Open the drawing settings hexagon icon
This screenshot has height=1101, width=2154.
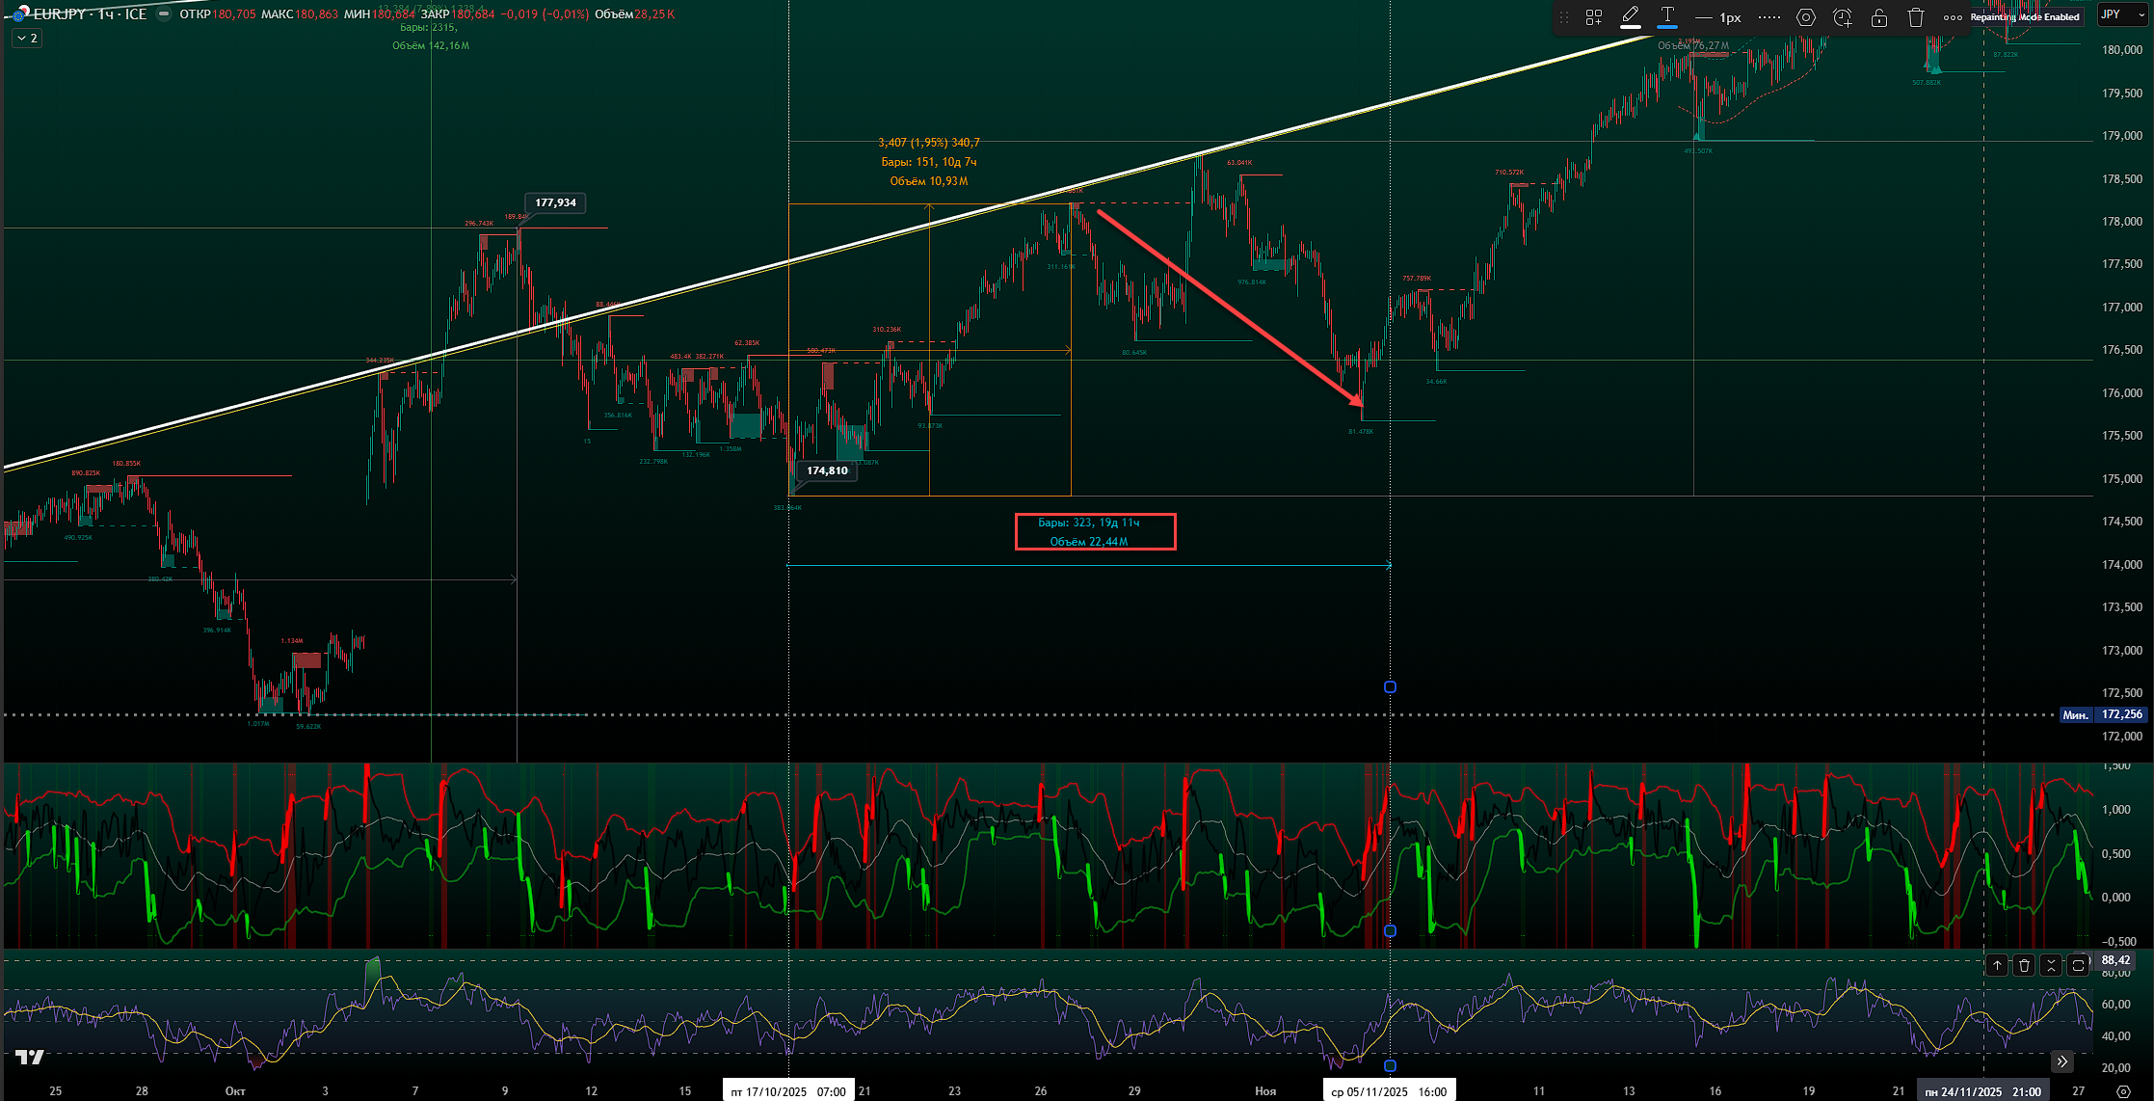click(x=1806, y=17)
